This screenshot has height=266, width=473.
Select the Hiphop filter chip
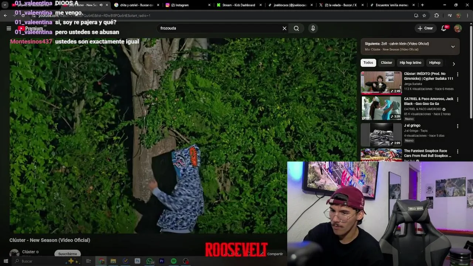[435, 63]
